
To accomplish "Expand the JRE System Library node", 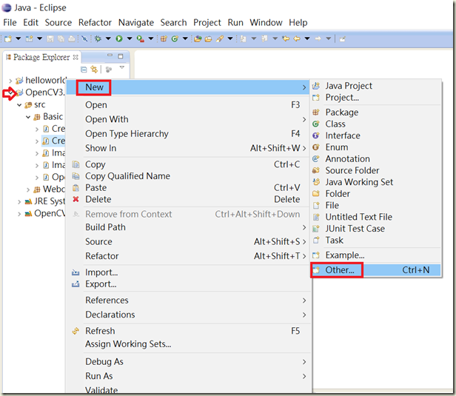I will point(19,202).
